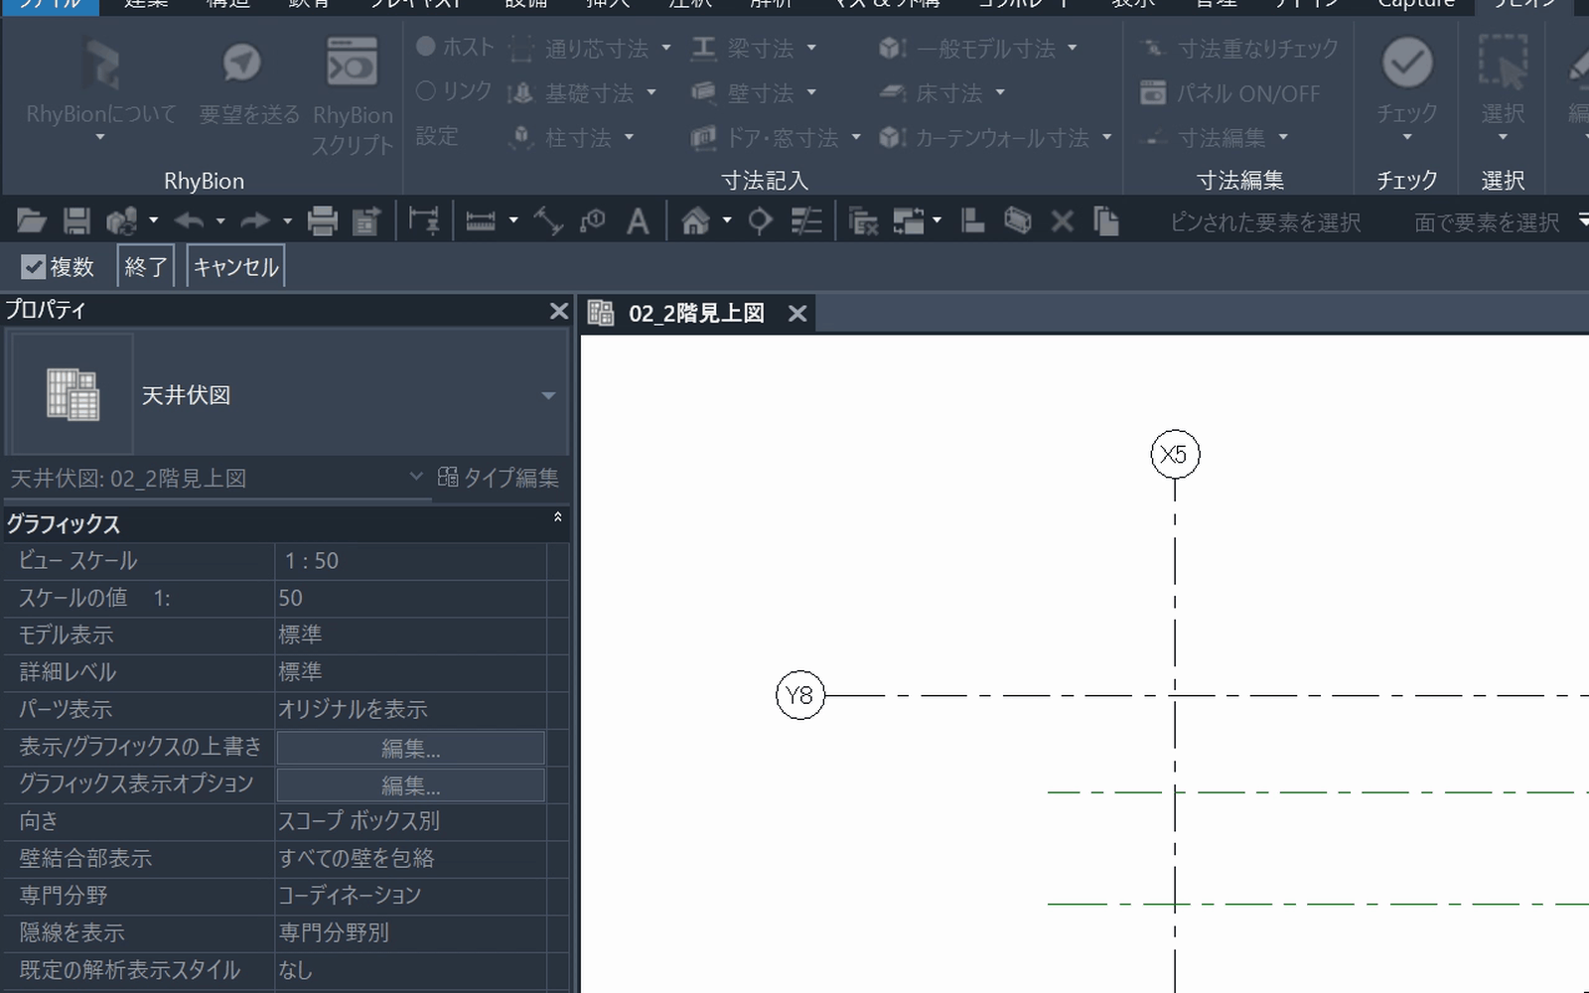The image size is (1589, 993).
Task: Close the プロパティ palette
Action: pos(558,311)
